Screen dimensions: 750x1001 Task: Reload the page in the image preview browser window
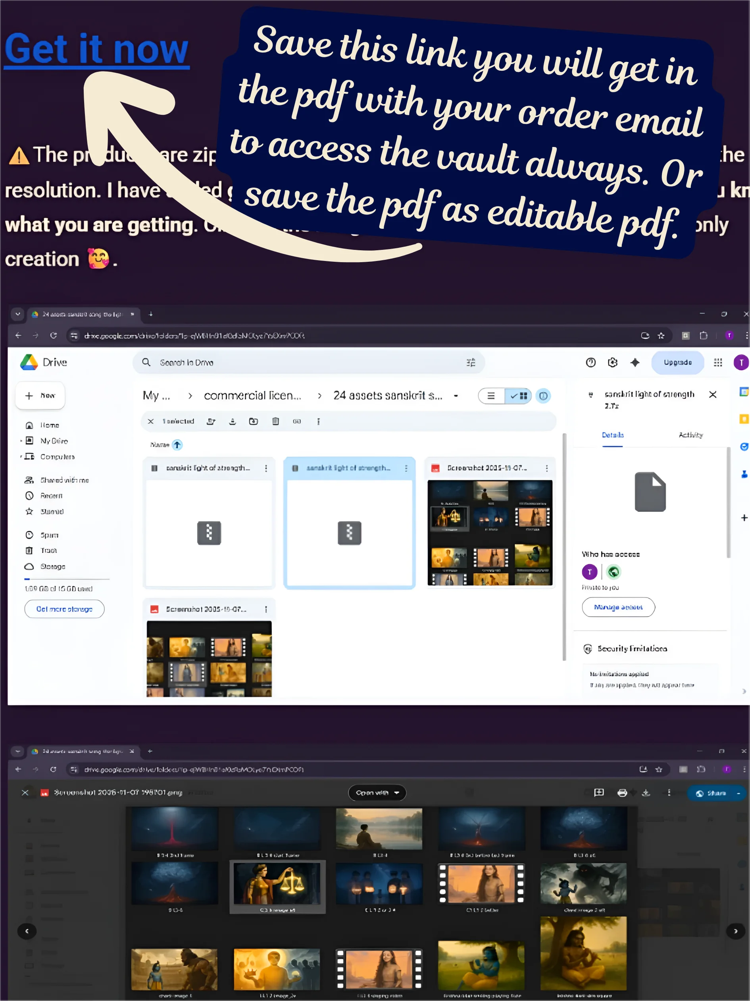pyautogui.click(x=53, y=769)
